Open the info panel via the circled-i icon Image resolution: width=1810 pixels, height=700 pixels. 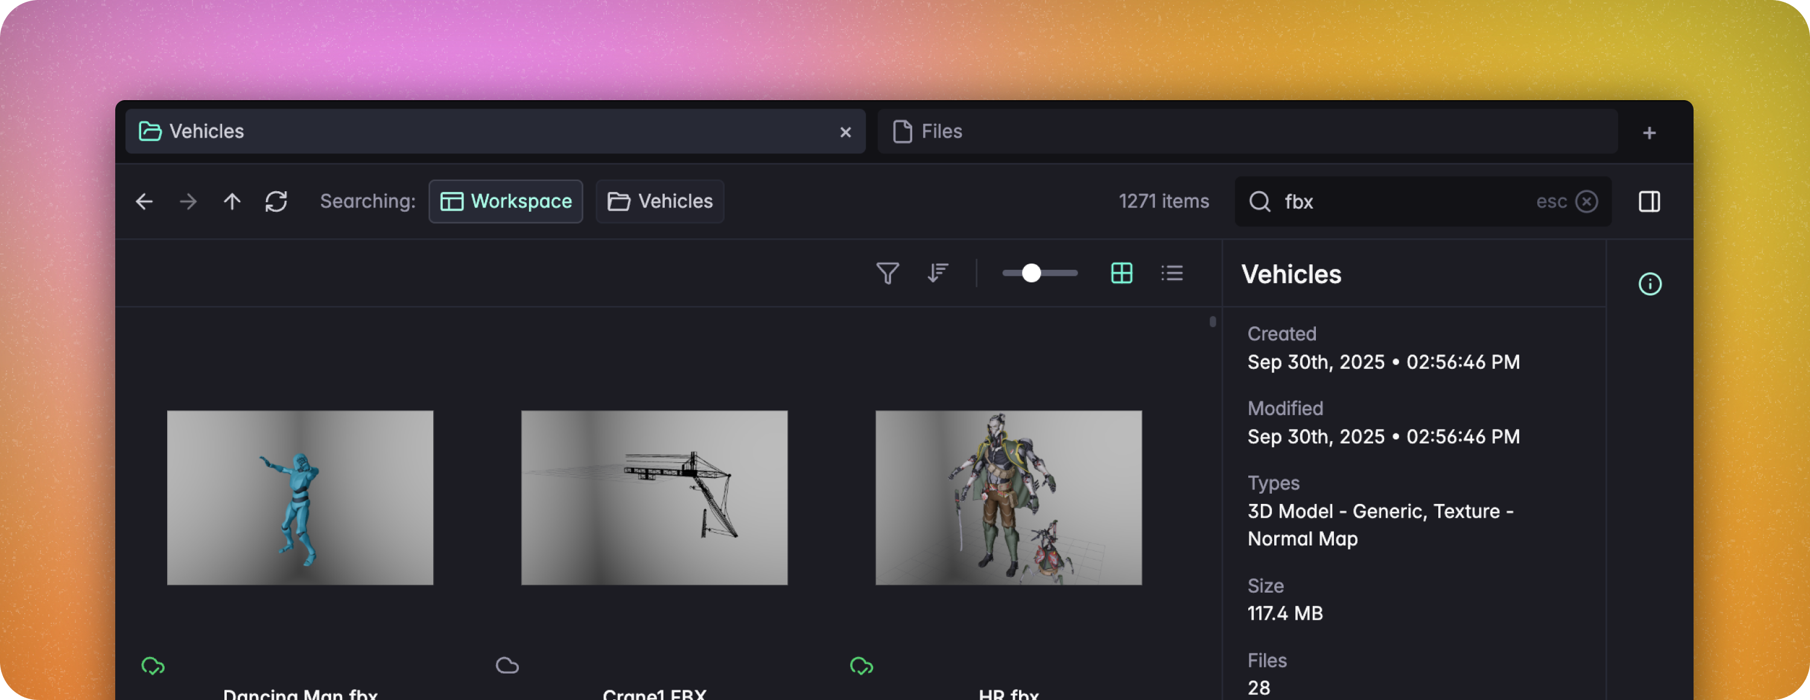coord(1651,284)
